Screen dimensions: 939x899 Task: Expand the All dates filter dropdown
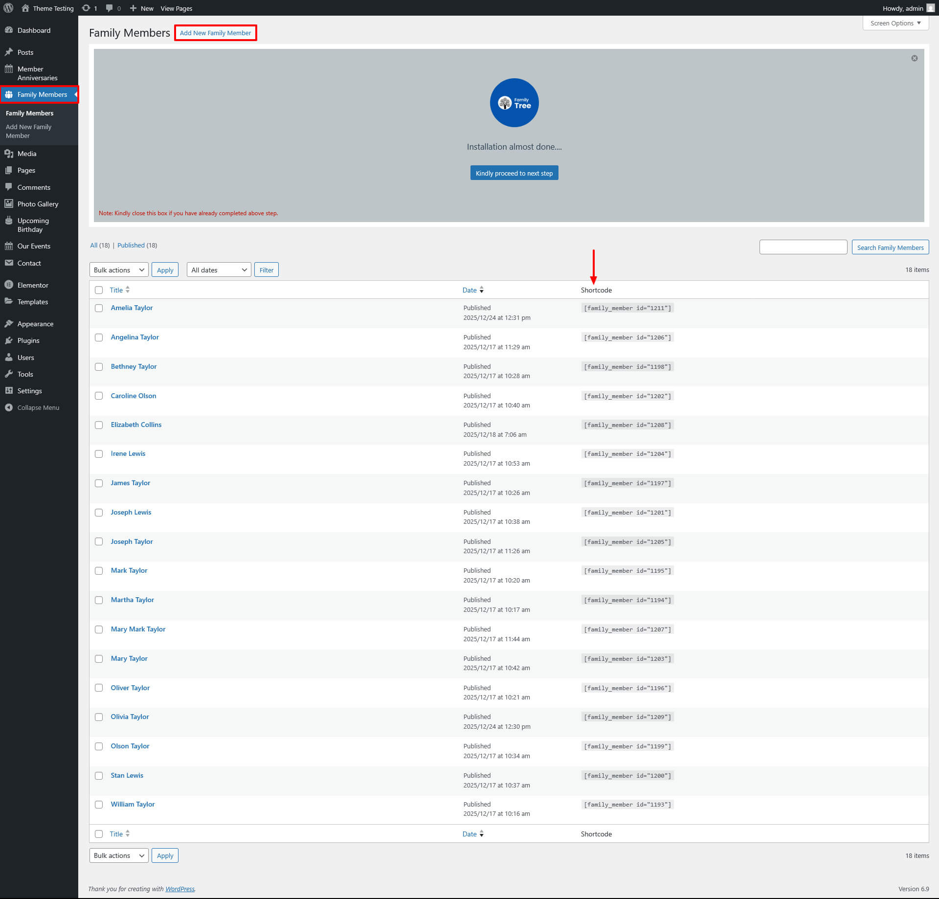point(219,270)
